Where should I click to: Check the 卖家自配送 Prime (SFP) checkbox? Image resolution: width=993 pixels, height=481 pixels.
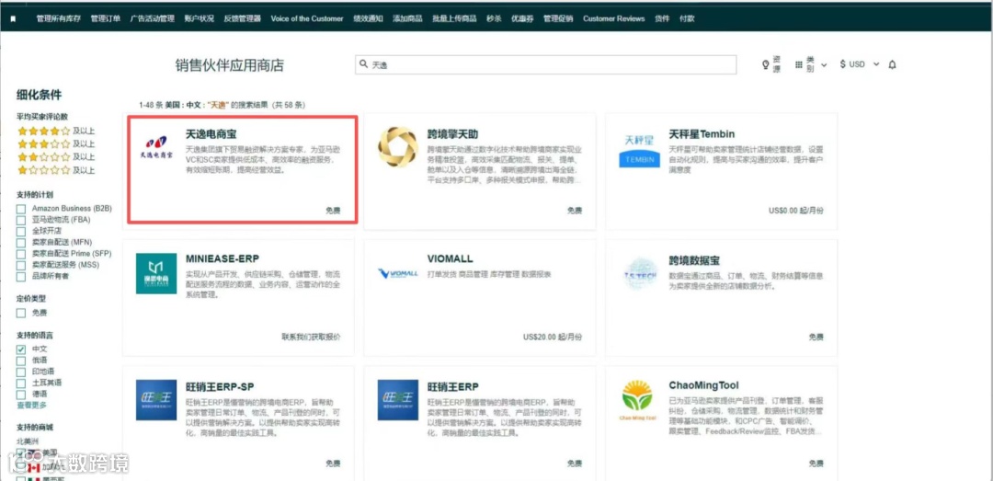(x=21, y=254)
